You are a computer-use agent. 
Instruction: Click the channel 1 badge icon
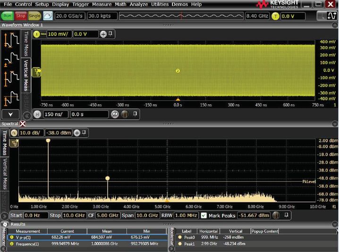pyautogui.click(x=37, y=34)
